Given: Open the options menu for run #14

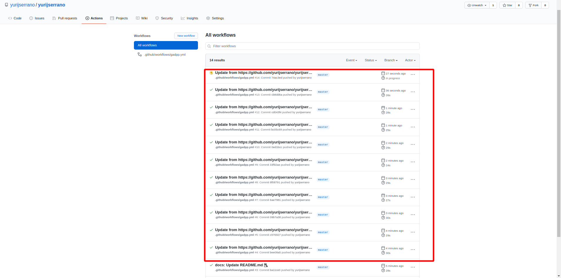Looking at the screenshot, I should pyautogui.click(x=413, y=75).
